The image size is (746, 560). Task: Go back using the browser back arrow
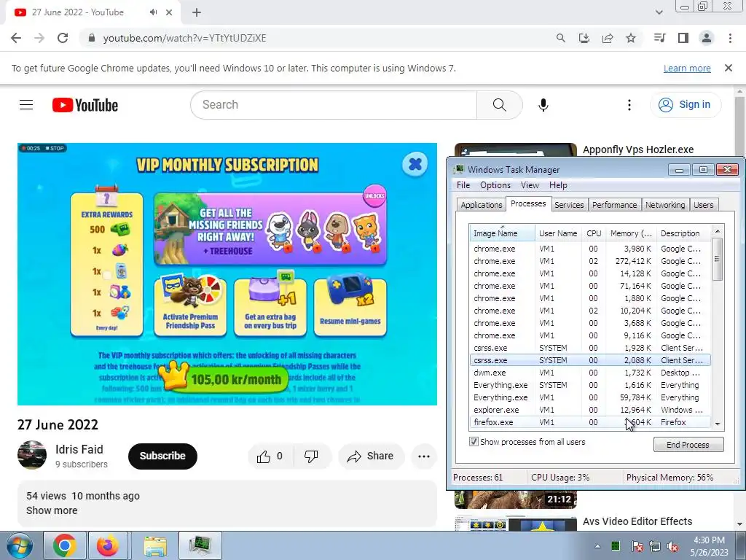pos(16,38)
